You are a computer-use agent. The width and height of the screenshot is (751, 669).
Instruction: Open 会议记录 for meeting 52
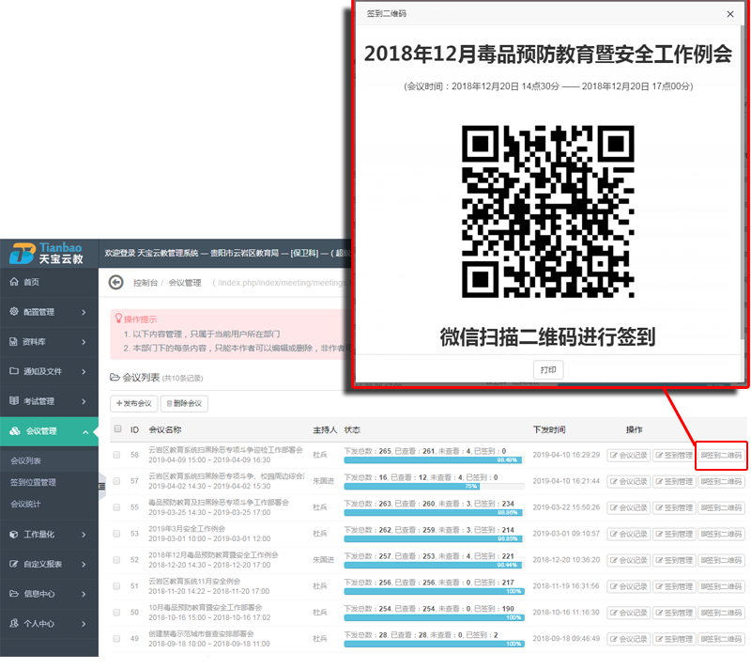click(628, 560)
